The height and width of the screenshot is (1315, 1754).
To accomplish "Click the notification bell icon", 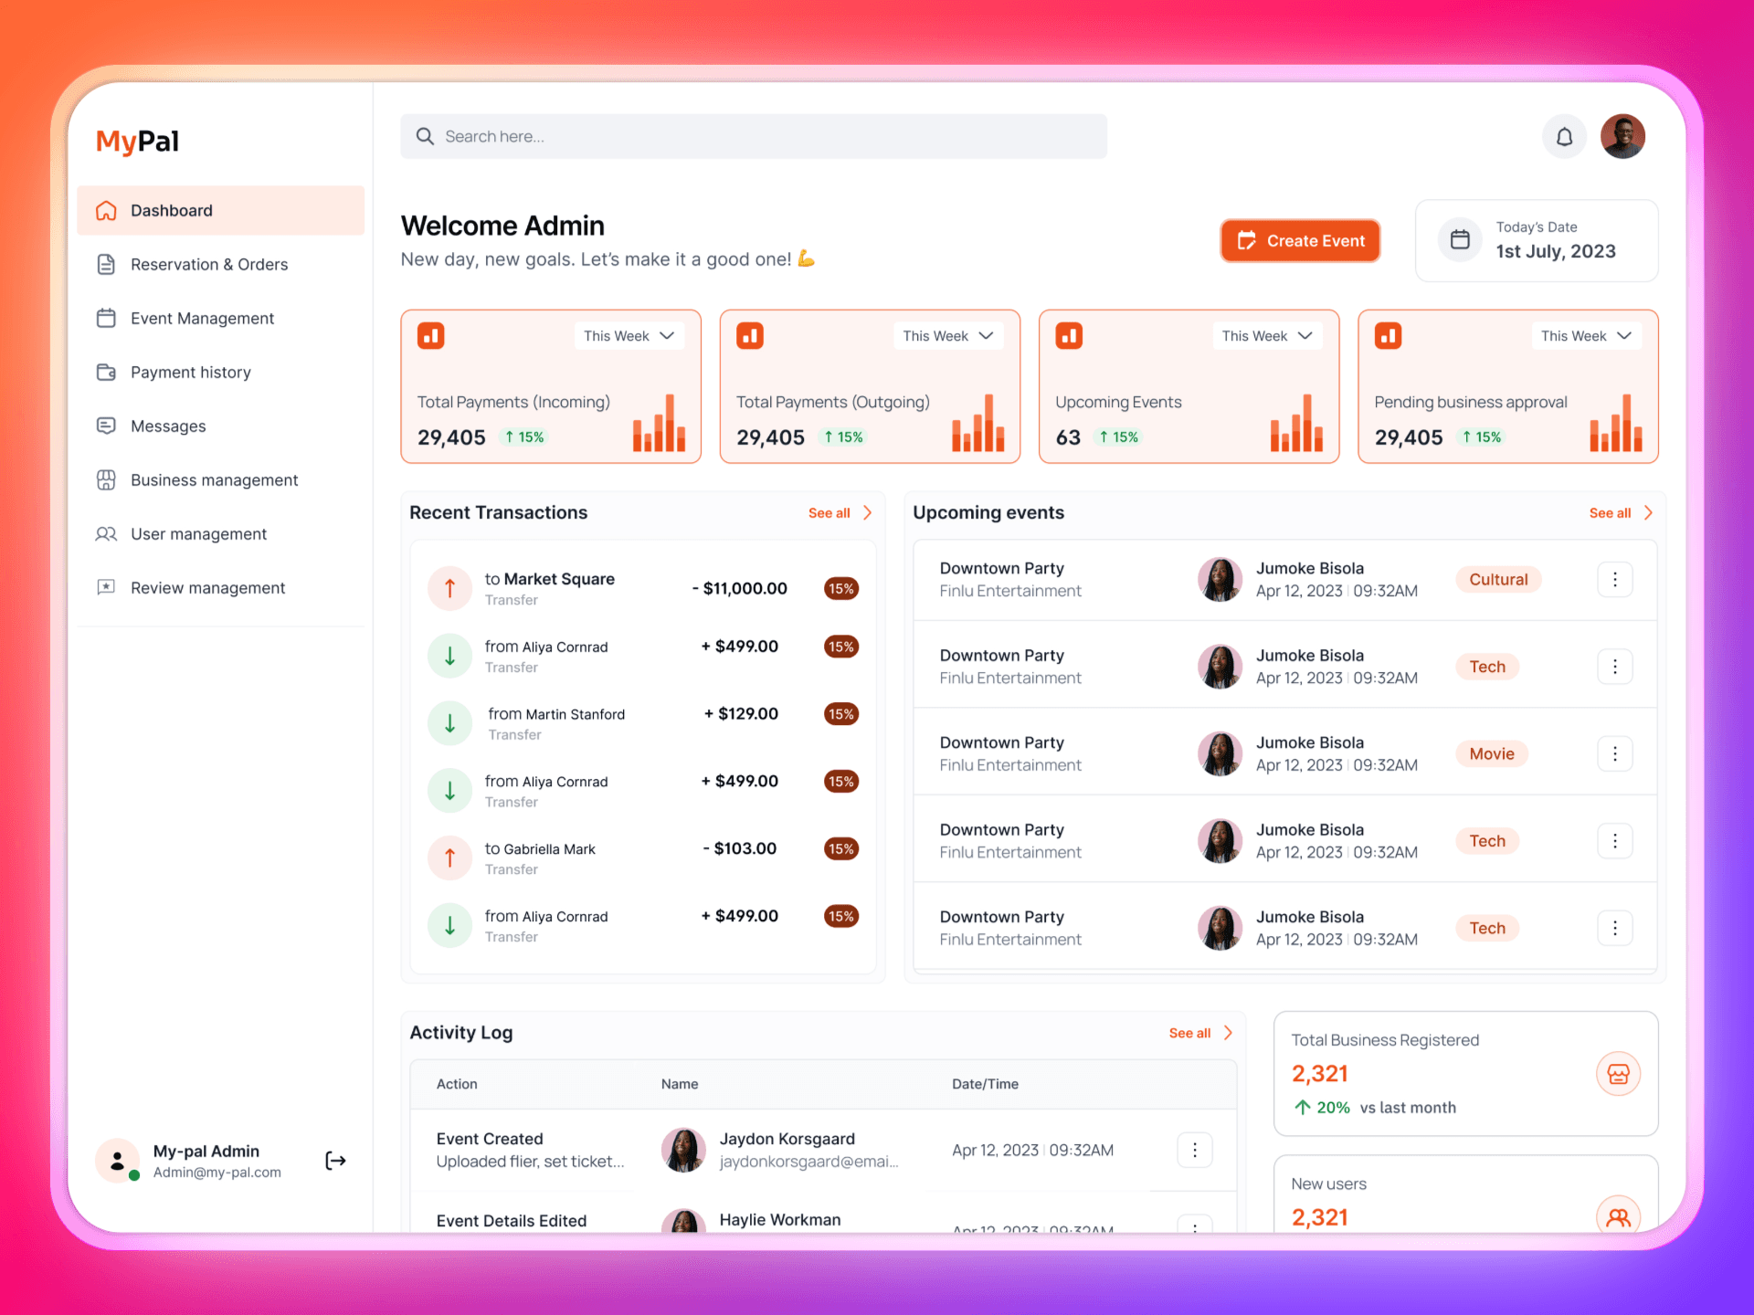I will [x=1564, y=137].
